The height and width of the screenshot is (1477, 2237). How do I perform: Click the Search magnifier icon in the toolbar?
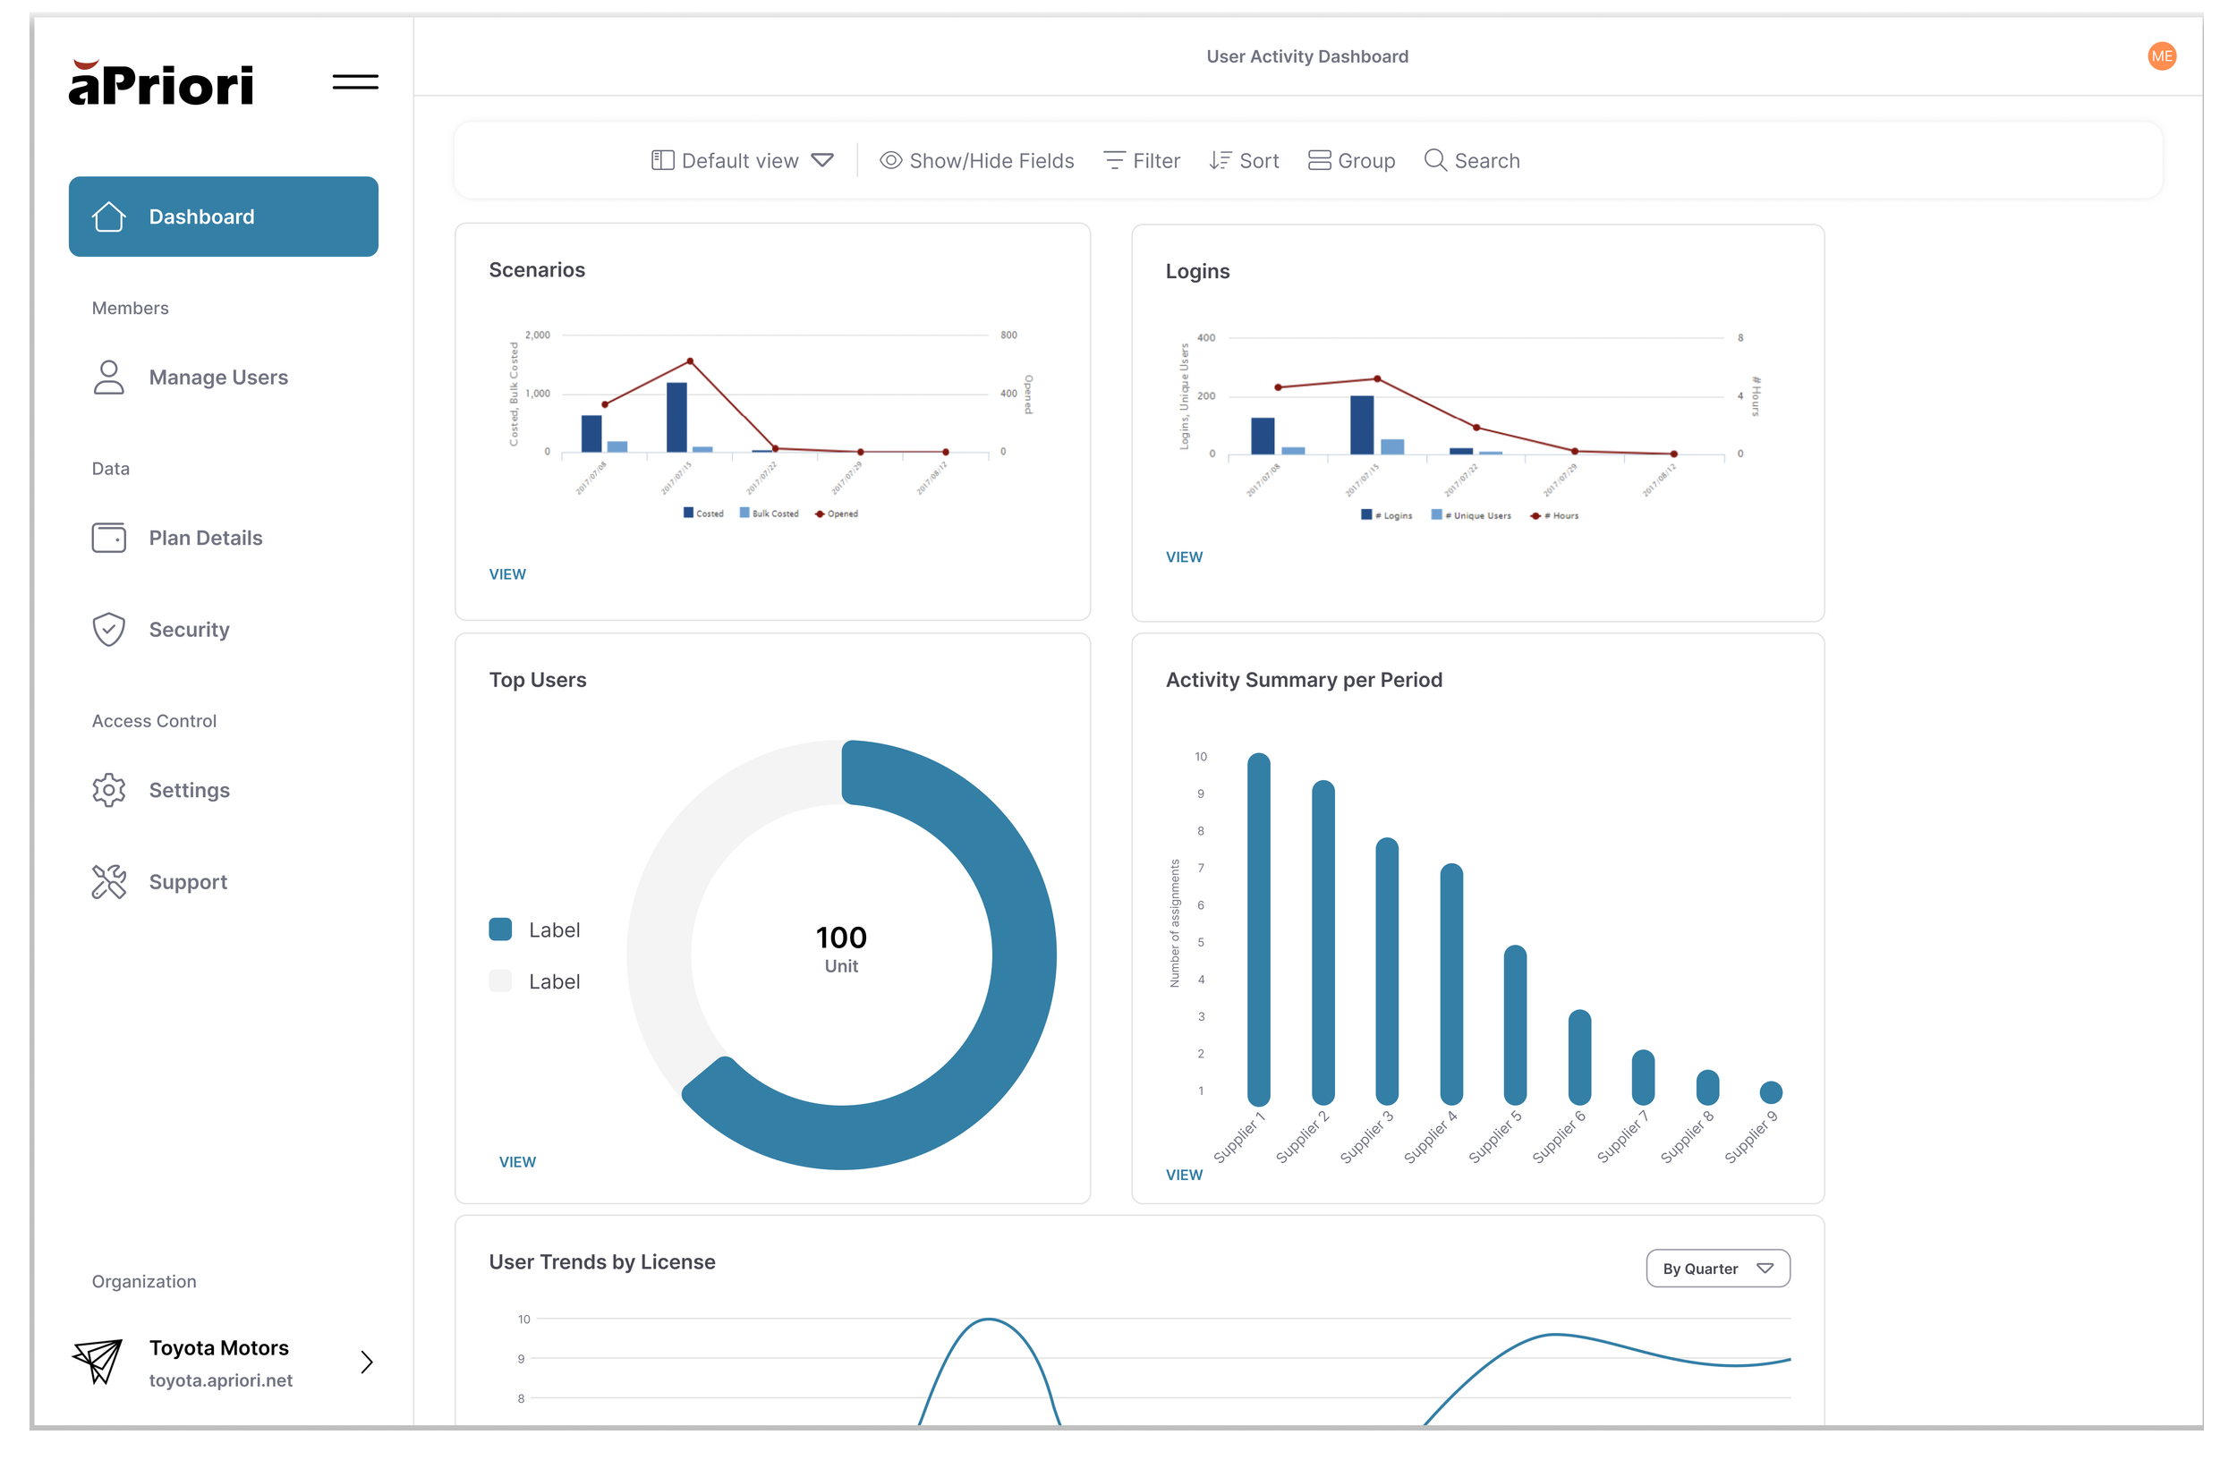(1434, 160)
